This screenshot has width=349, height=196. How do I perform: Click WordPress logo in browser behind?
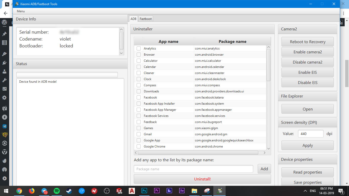click(x=4, y=22)
